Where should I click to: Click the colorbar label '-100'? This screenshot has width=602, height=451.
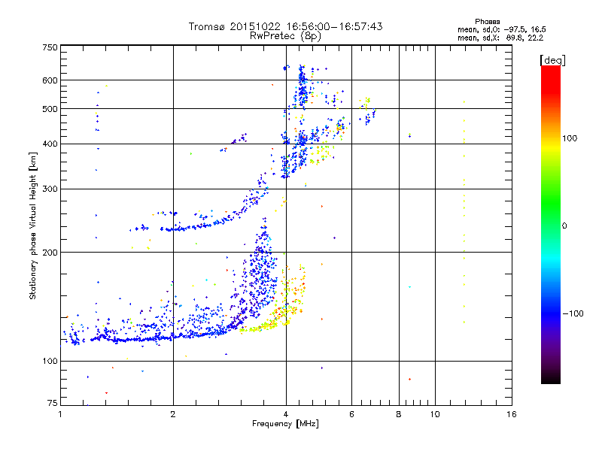tap(573, 313)
